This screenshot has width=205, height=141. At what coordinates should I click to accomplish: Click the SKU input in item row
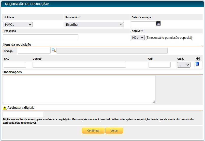15,65
